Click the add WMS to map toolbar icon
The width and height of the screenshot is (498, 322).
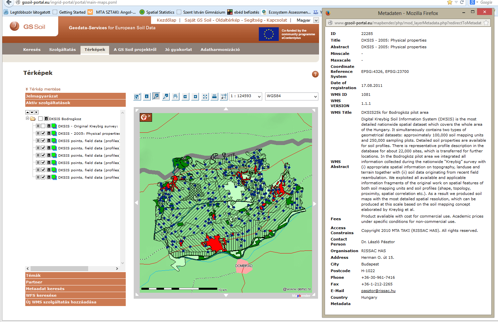pyautogui.click(x=137, y=96)
